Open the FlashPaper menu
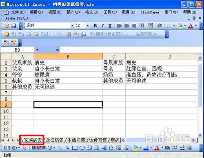 (x=150, y=12)
